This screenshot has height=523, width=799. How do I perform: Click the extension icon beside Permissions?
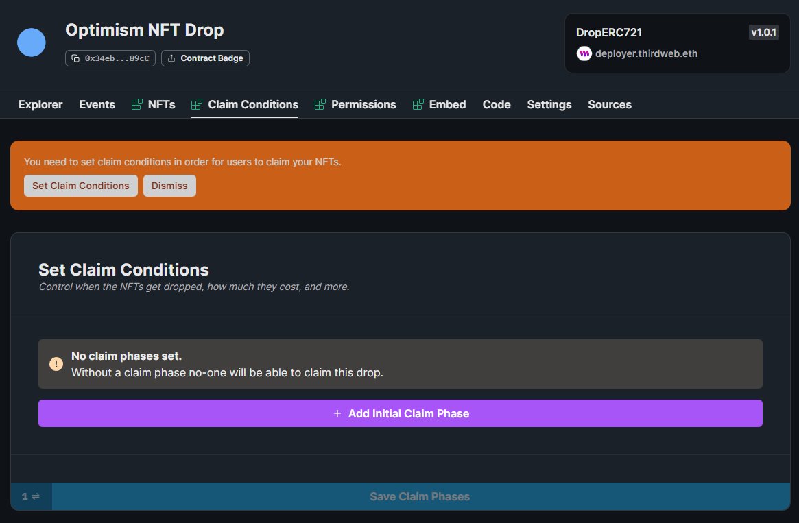(x=320, y=104)
